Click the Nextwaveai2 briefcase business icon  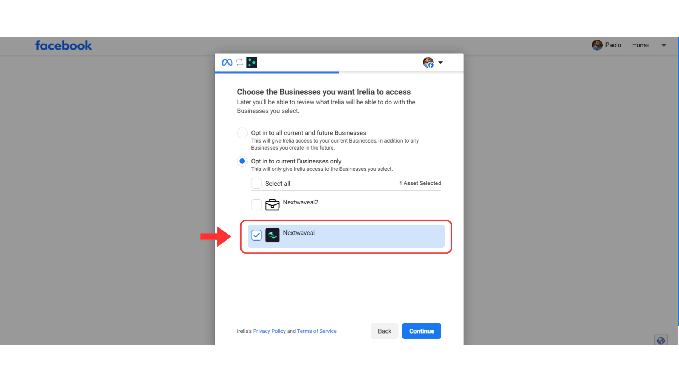point(272,205)
